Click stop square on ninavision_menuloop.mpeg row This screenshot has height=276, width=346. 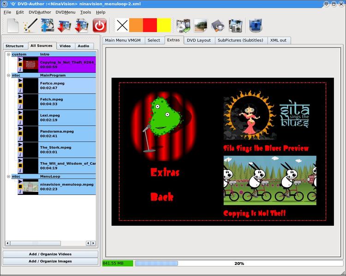[20, 187]
